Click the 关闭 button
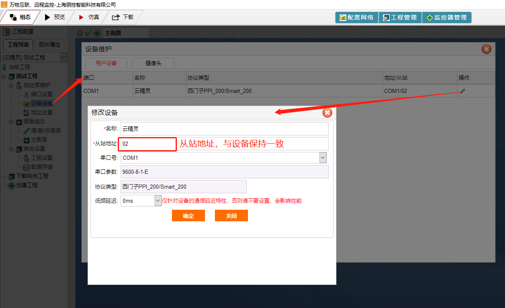505x308 pixels. point(231,216)
